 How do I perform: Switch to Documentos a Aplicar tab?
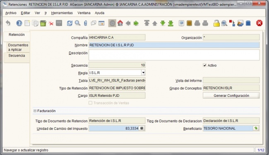(x=18, y=47)
